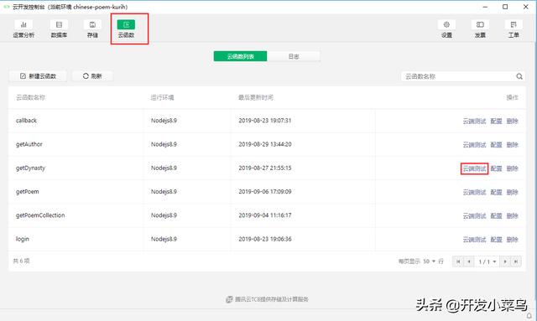Image resolution: width=537 pixels, height=321 pixels.
Task: Go to the last page arrow
Action: tap(516, 261)
